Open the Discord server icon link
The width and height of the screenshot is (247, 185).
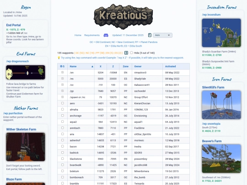point(106,35)
